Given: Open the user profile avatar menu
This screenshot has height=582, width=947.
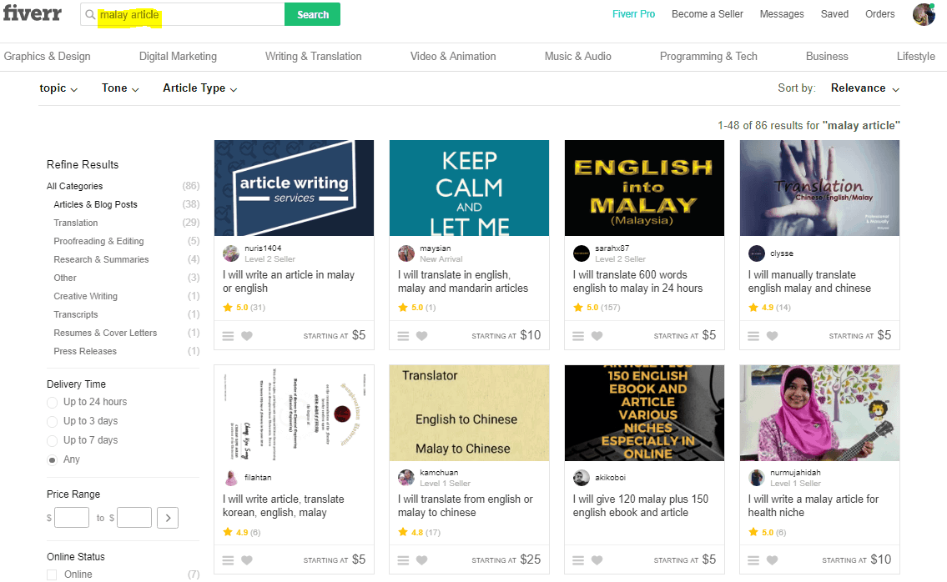Looking at the screenshot, I should (x=924, y=14).
